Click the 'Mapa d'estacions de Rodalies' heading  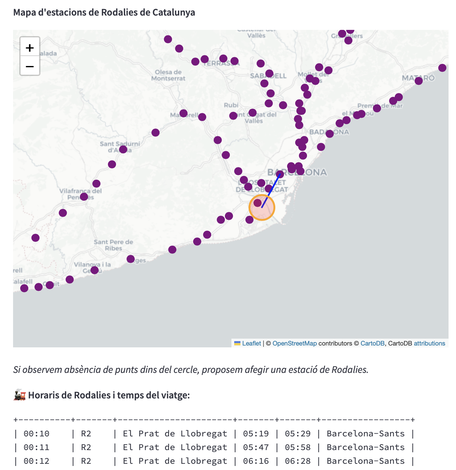(x=104, y=12)
